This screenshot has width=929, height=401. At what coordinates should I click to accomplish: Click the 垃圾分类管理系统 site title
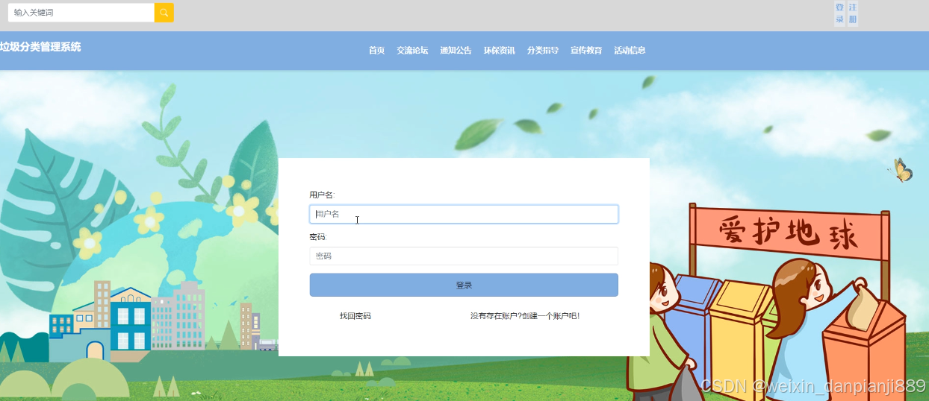(x=40, y=47)
